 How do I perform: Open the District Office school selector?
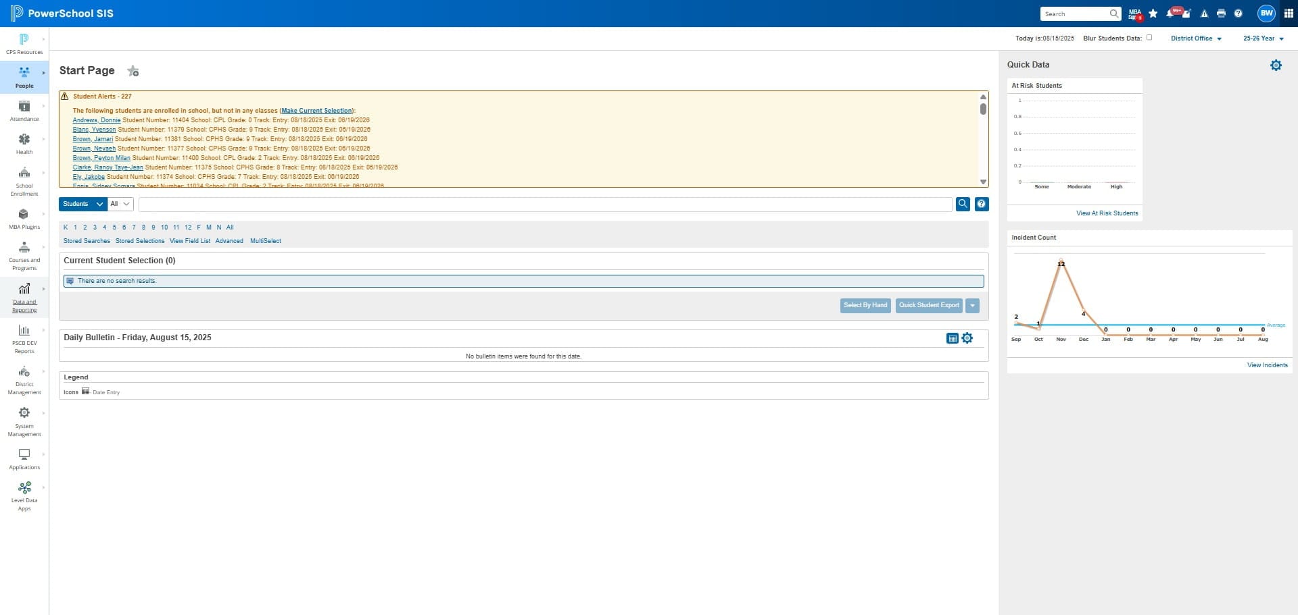click(1196, 38)
